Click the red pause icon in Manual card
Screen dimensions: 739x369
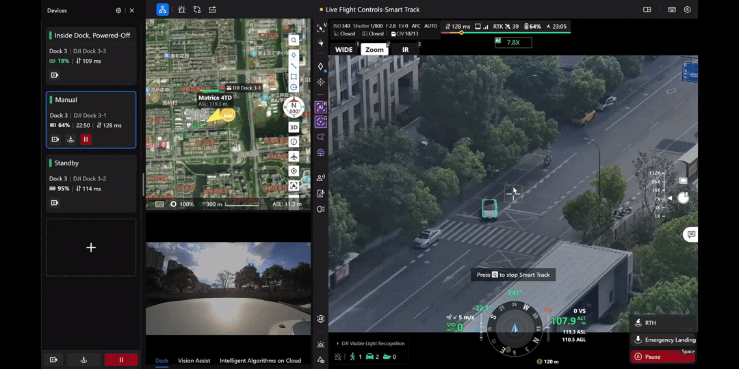[86, 139]
